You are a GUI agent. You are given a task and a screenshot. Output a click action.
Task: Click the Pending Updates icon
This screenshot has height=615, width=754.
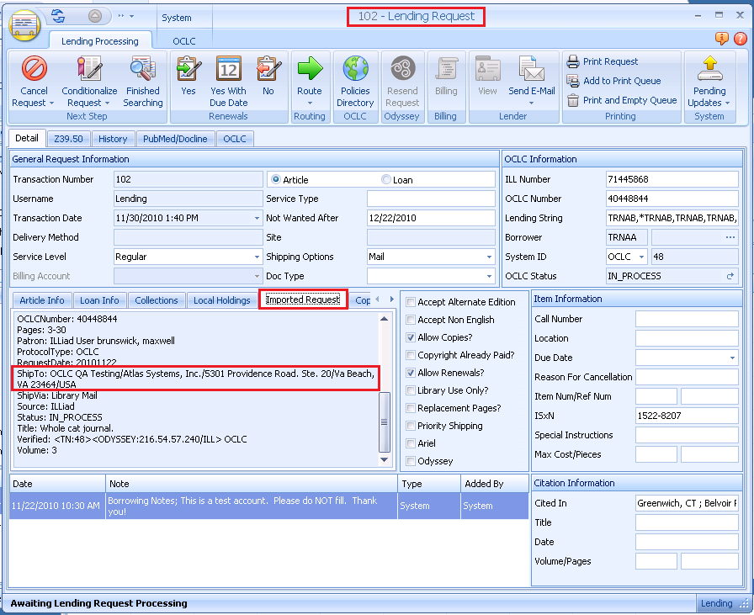click(709, 67)
